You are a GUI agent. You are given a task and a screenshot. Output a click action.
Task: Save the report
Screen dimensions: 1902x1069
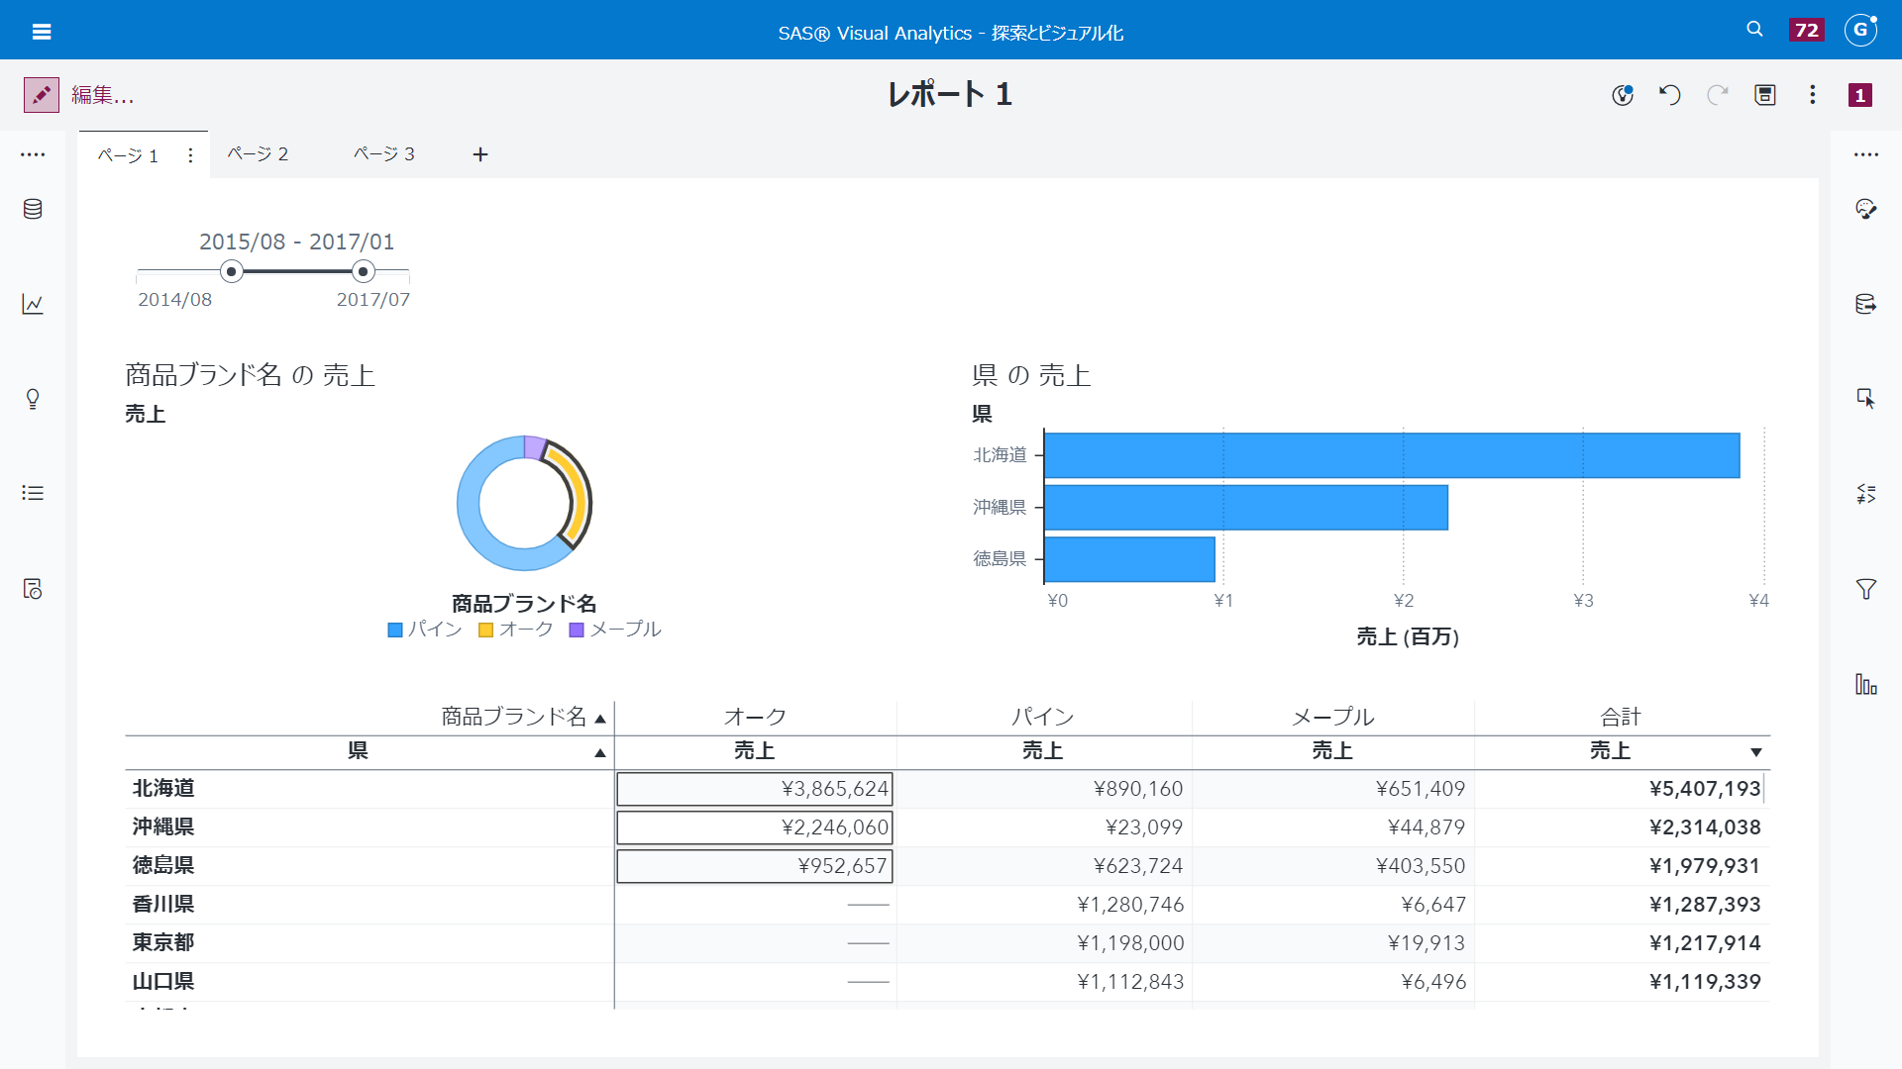click(1765, 95)
